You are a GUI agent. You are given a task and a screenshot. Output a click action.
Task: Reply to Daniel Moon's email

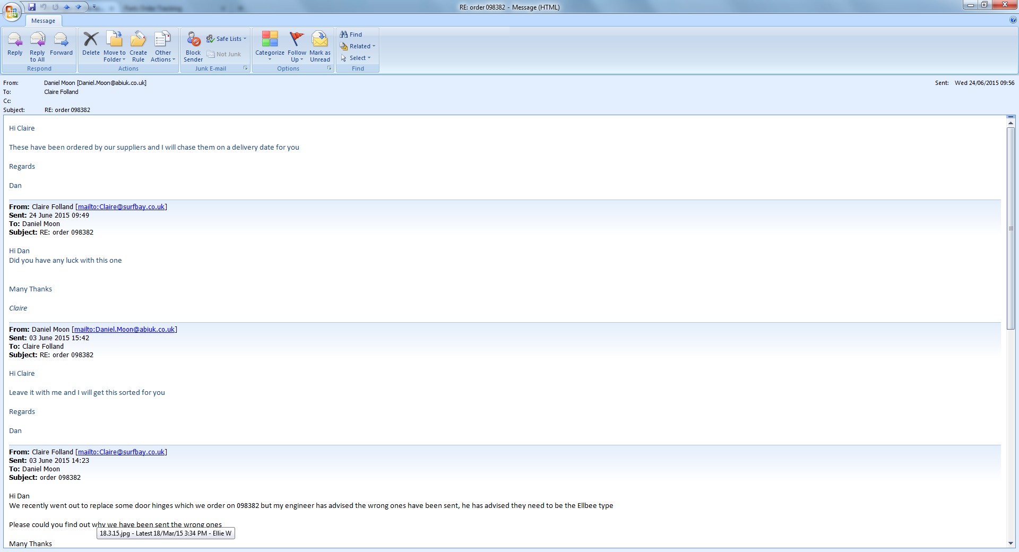15,45
